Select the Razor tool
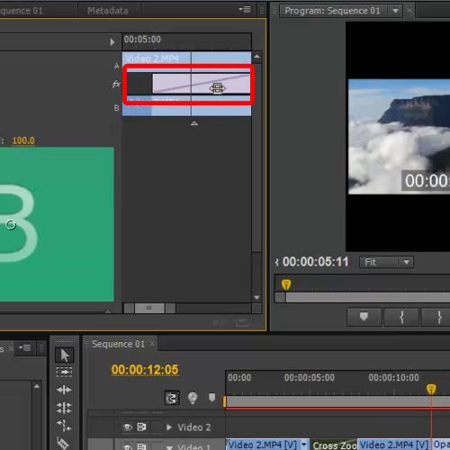Image resolution: width=450 pixels, height=450 pixels. 62,444
